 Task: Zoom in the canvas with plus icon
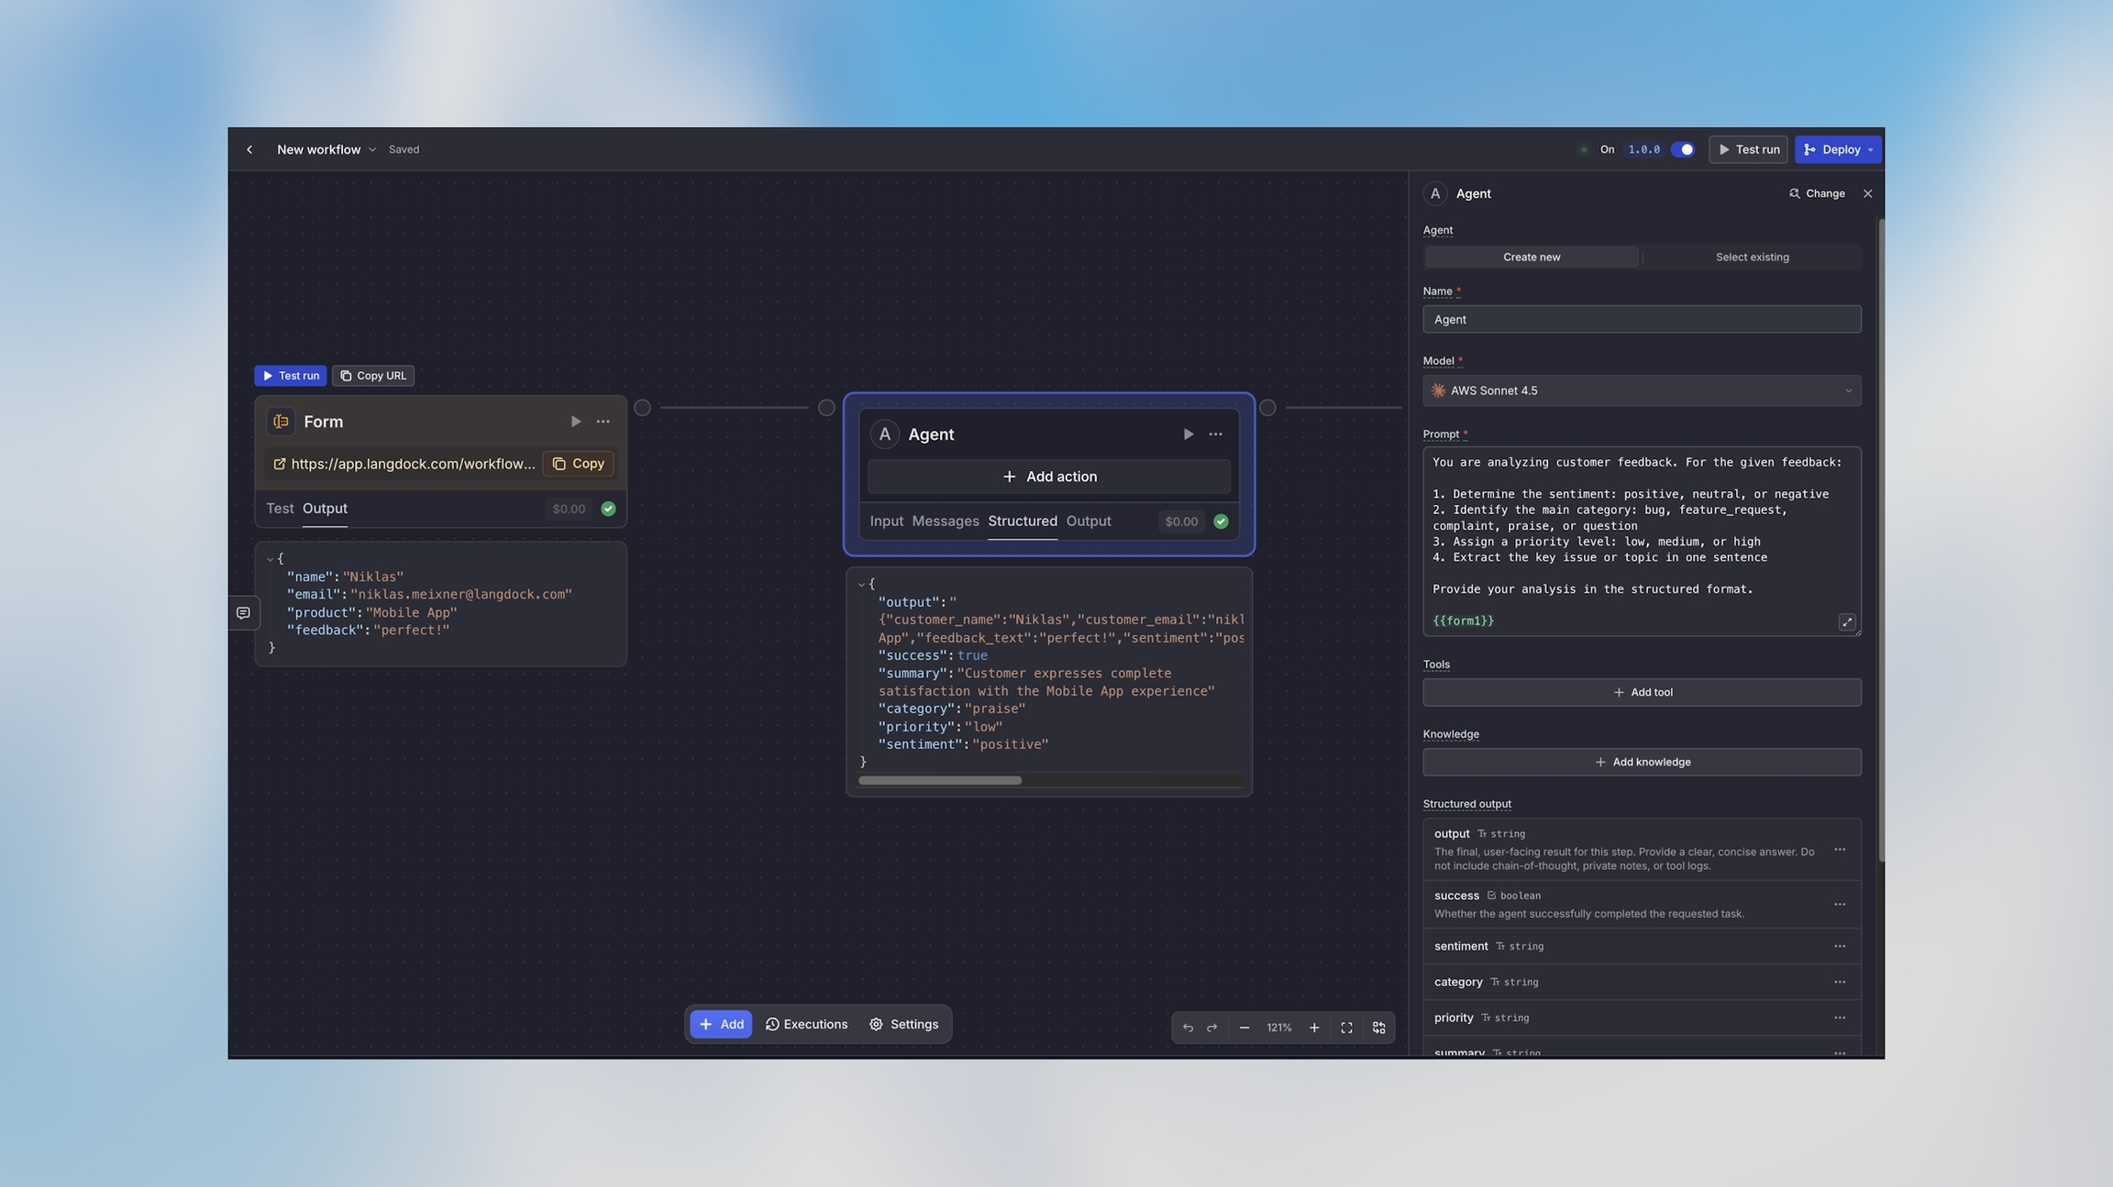coord(1314,1028)
